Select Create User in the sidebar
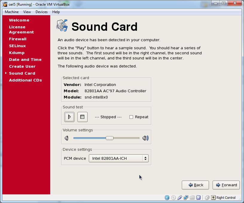 point(22,67)
